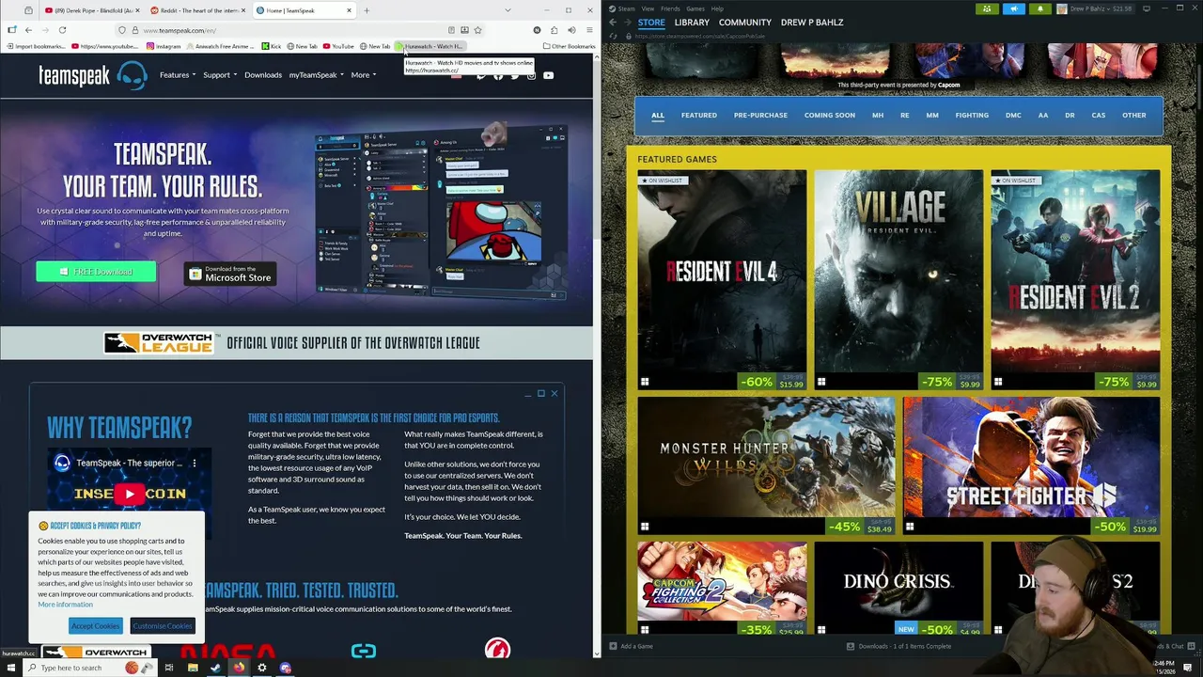The image size is (1203, 677).
Task: Go back in the Steam client
Action: [613, 23]
